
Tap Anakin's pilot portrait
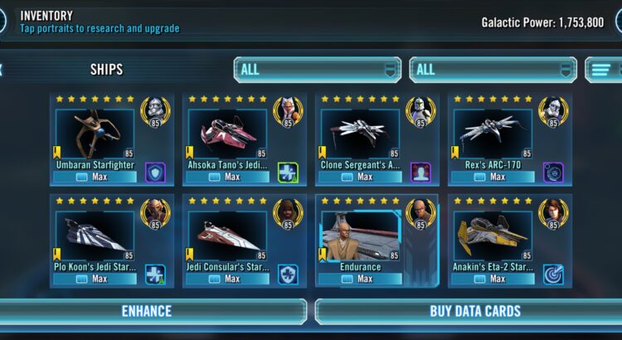coord(553,214)
